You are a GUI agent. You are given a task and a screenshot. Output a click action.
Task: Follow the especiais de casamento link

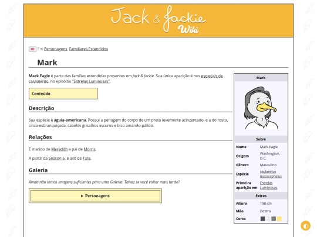[212, 76]
